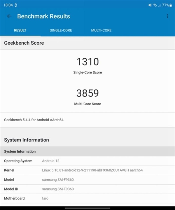Tap the Linux 5.10.81 kernel version string

pos(92,170)
